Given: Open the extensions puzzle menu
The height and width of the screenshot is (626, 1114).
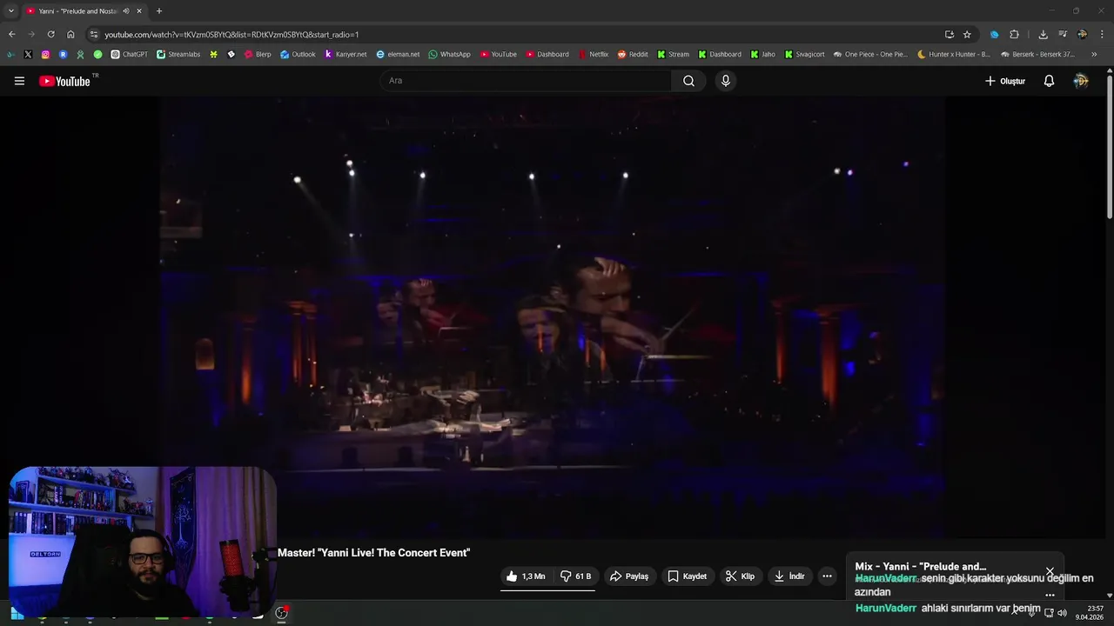Looking at the screenshot, I should point(1014,34).
